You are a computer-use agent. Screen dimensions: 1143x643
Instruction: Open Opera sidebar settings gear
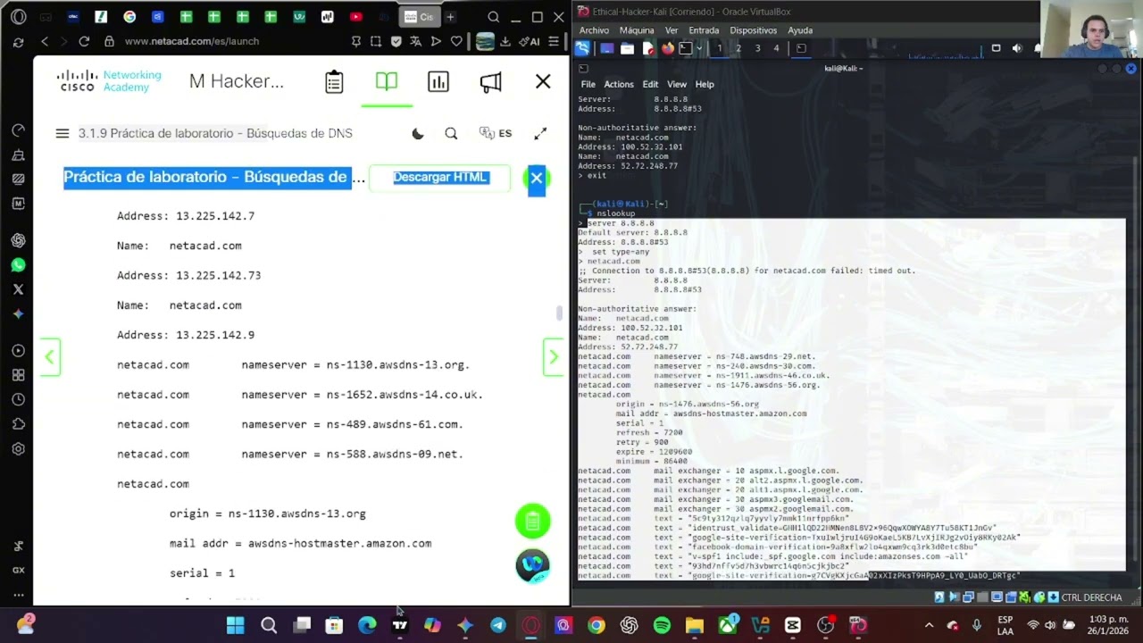(x=18, y=449)
